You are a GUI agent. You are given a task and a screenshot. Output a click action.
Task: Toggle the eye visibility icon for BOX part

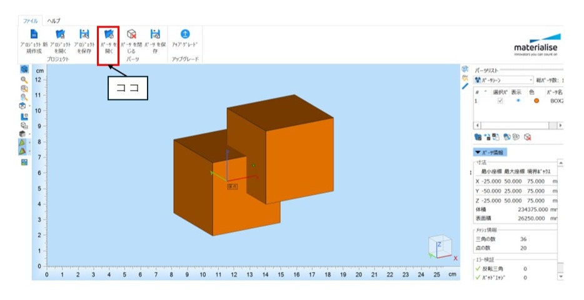(517, 101)
